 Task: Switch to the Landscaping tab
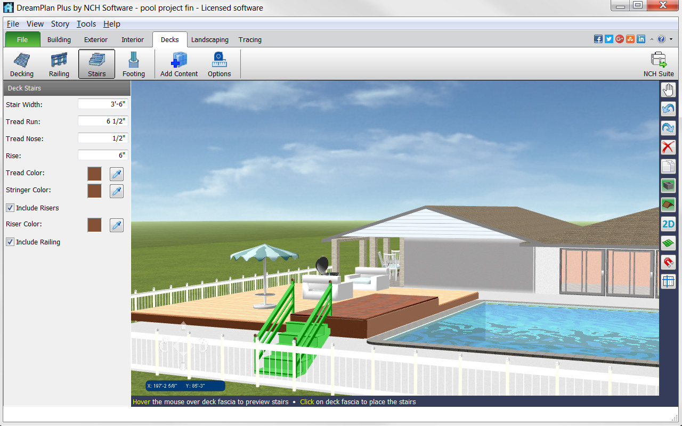[x=210, y=39]
